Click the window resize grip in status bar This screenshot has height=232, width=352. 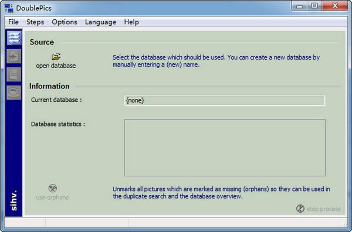coord(345,224)
